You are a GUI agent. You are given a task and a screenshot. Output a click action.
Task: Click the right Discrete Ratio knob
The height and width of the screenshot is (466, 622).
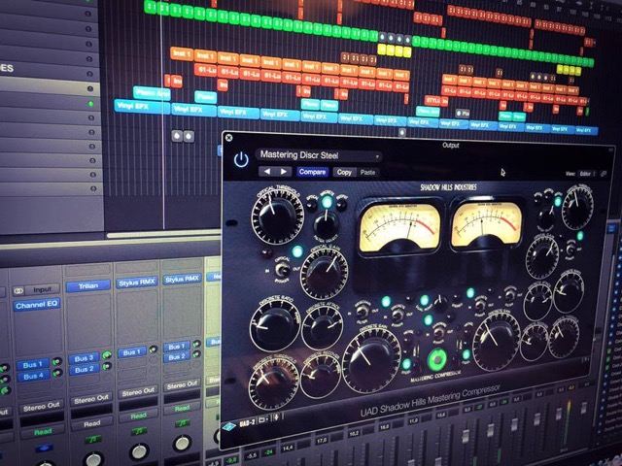pyautogui.click(x=568, y=291)
